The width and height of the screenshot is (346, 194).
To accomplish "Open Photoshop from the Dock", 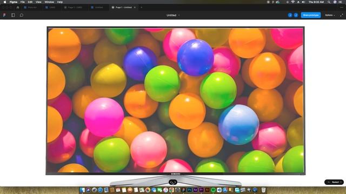I will [x=189, y=190].
